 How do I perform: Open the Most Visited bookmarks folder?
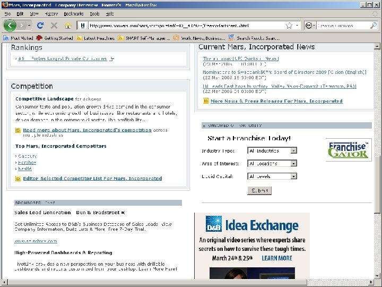pyautogui.click(x=18, y=38)
